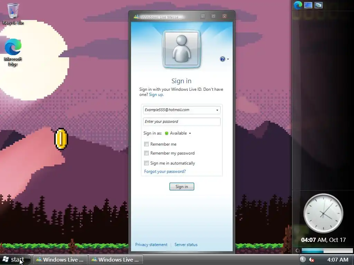Viewport: 354px width, 265px height.
Task: Tick Sign me in automatically
Action: tap(146, 163)
